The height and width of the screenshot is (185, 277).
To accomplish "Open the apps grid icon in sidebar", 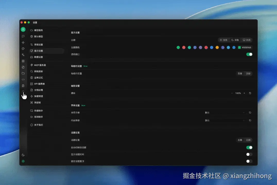I will point(23,61).
